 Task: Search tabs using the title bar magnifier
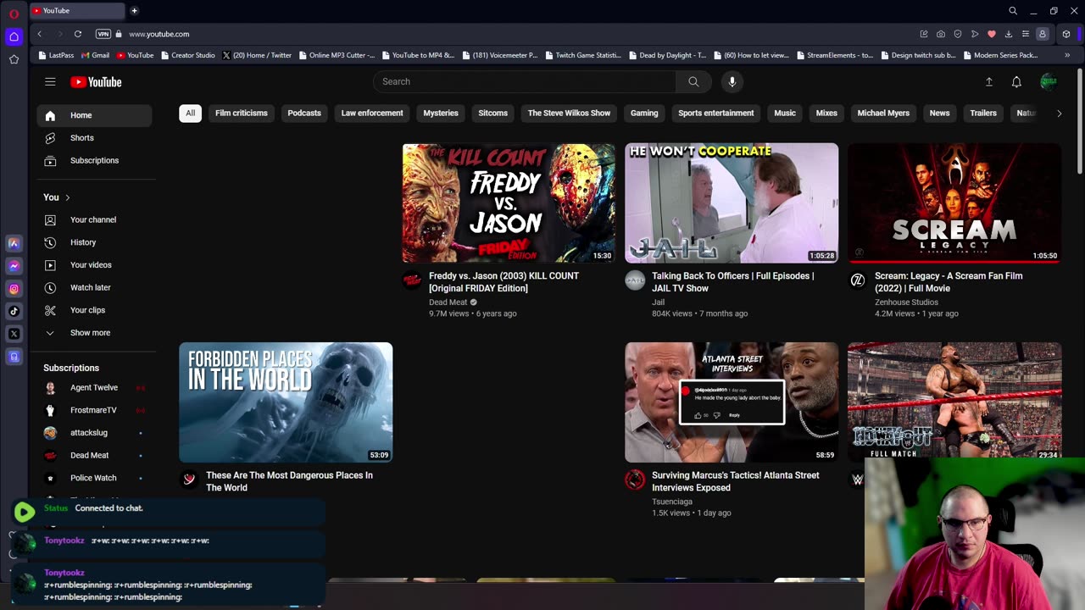pos(1013,11)
